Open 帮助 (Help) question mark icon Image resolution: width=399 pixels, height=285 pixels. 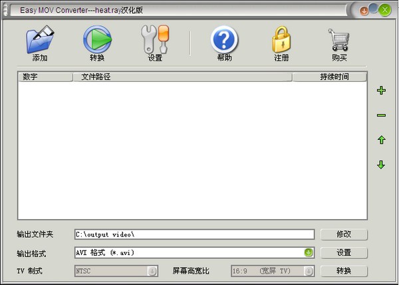[x=224, y=39]
